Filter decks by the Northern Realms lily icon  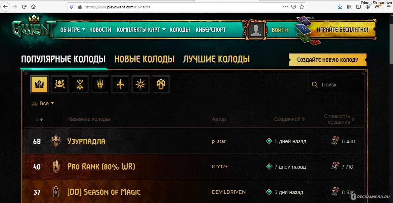pos(120,84)
